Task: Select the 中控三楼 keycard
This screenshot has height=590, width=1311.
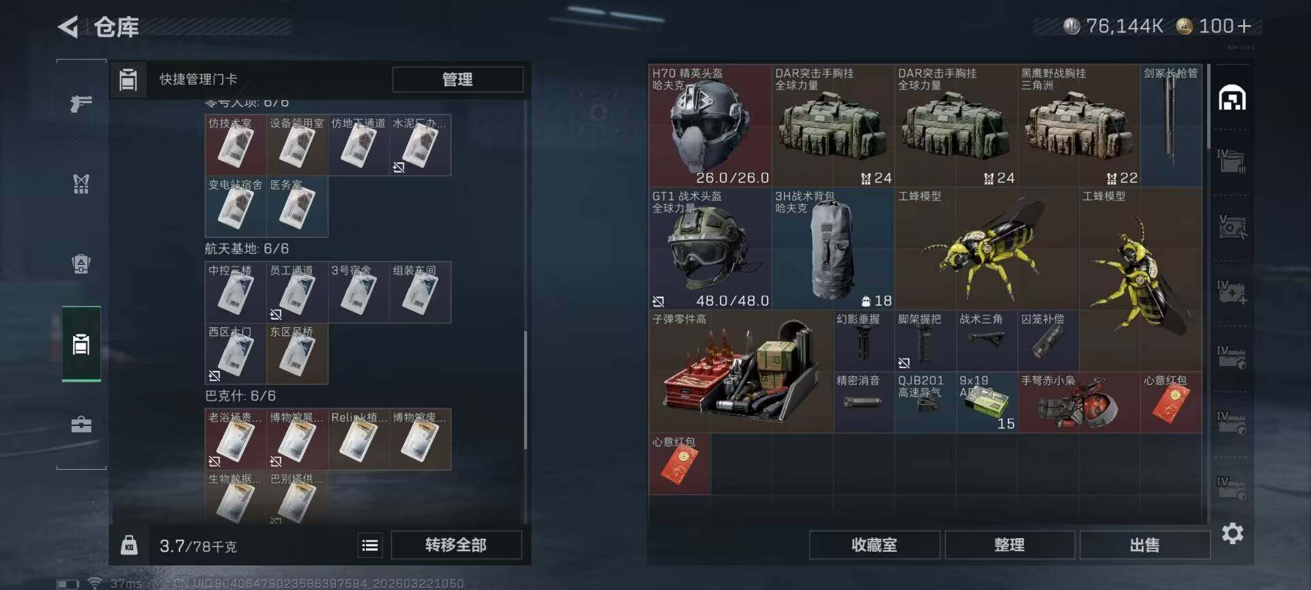Action: click(x=236, y=292)
